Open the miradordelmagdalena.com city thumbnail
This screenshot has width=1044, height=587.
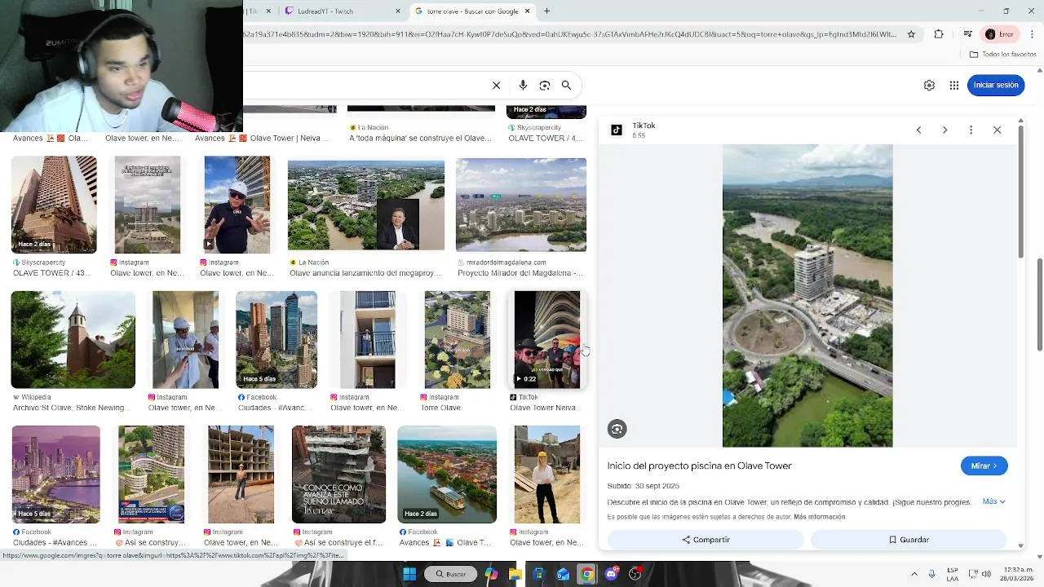(521, 205)
